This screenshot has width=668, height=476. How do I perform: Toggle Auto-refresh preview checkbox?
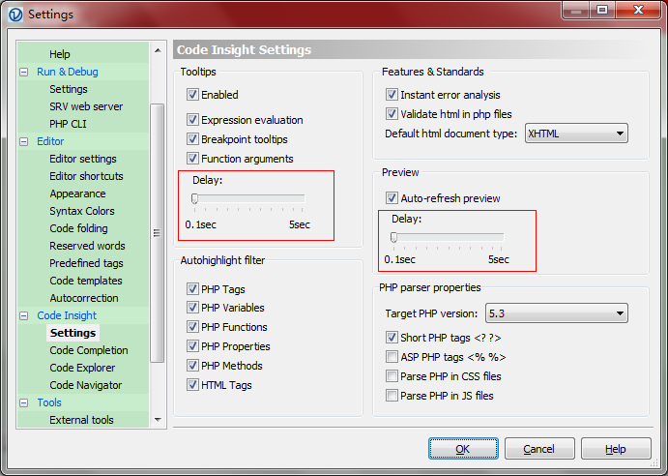click(x=392, y=198)
